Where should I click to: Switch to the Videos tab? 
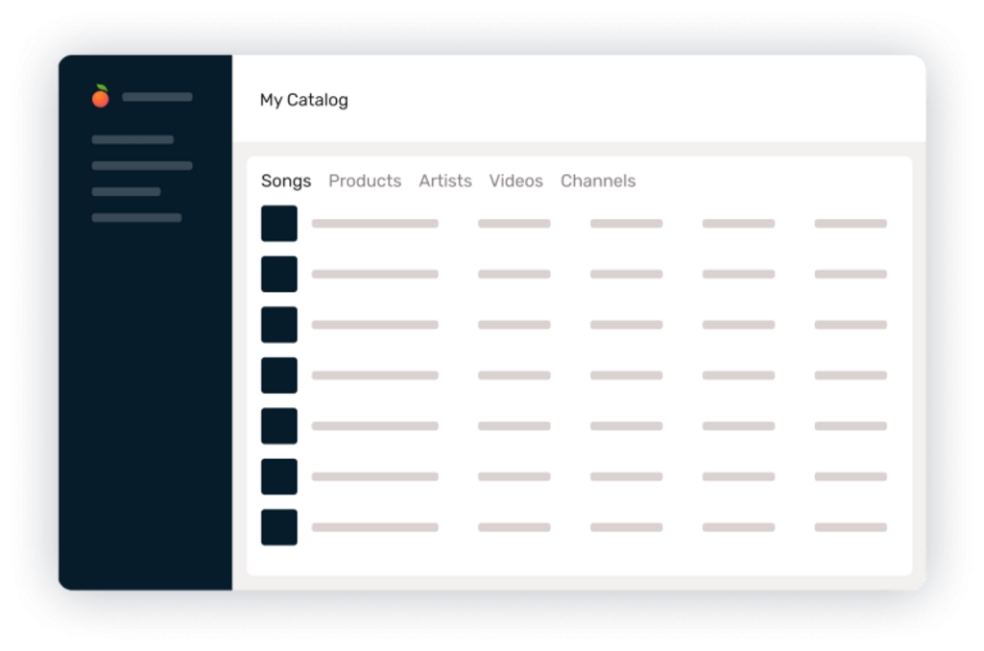click(516, 181)
